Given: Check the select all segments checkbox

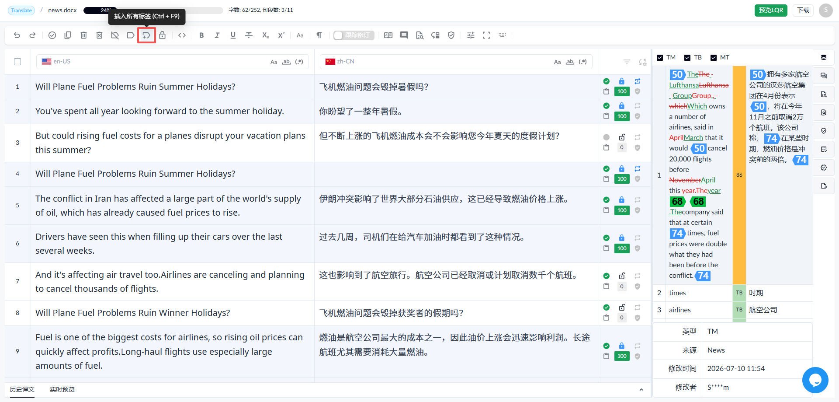Looking at the screenshot, I should (17, 62).
